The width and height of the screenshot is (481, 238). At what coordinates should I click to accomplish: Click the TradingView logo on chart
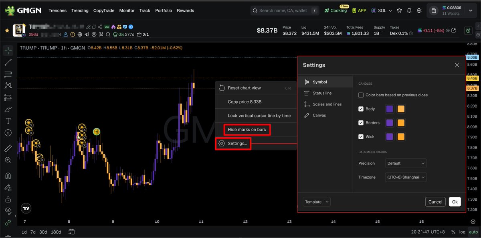26,208
